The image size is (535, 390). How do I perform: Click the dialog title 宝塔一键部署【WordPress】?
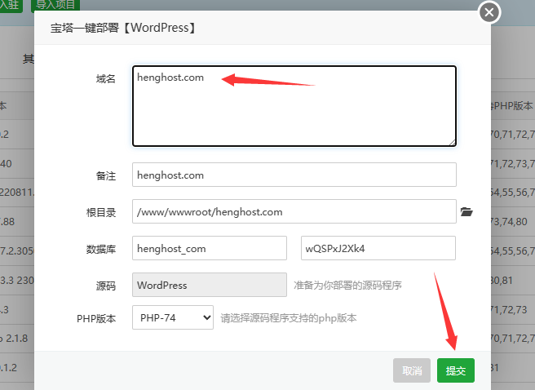click(x=124, y=28)
